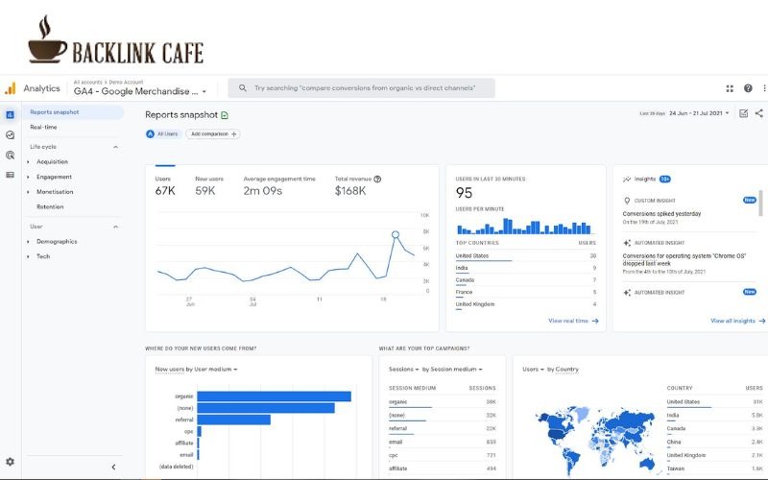Click the customize report pencil icon
Viewport: 768px width, 480px height.
point(743,113)
